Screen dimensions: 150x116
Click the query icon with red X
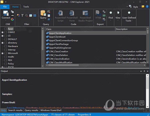point(49,12)
